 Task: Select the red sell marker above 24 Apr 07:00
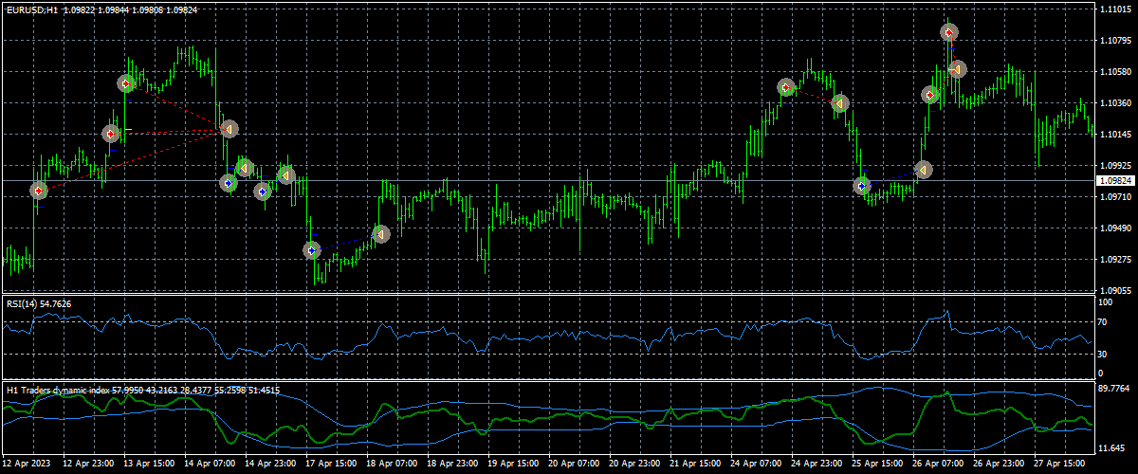tap(786, 87)
